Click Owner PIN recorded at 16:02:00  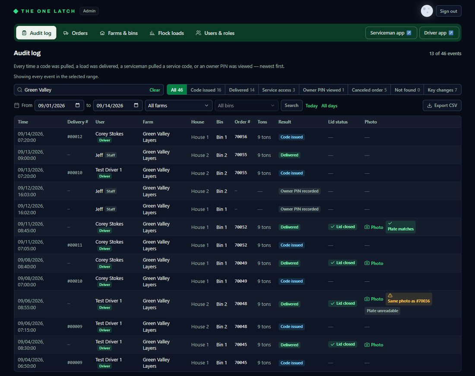(299, 209)
